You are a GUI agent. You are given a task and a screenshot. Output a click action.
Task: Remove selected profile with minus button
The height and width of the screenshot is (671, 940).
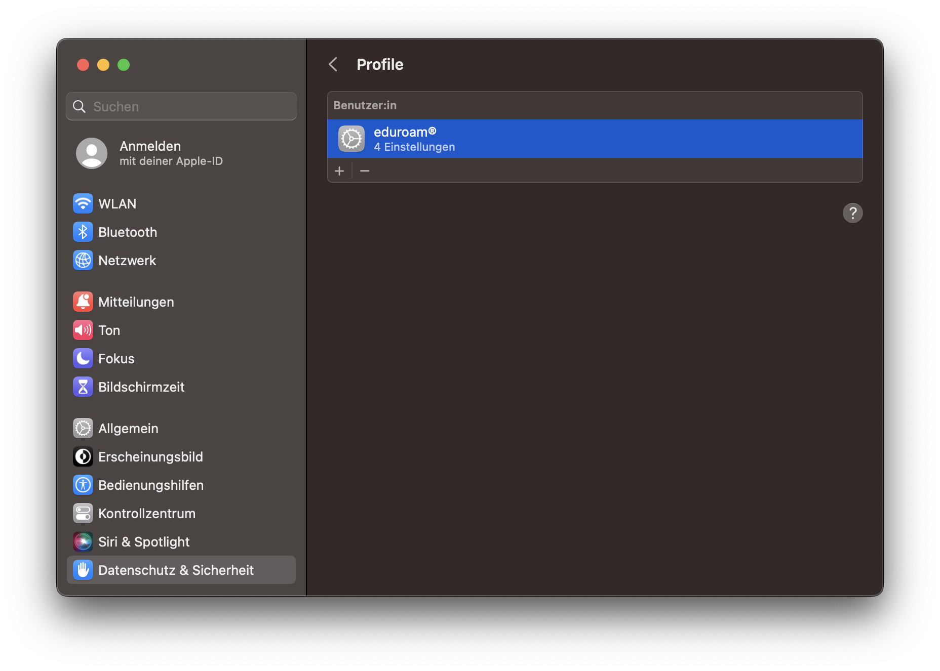365,171
